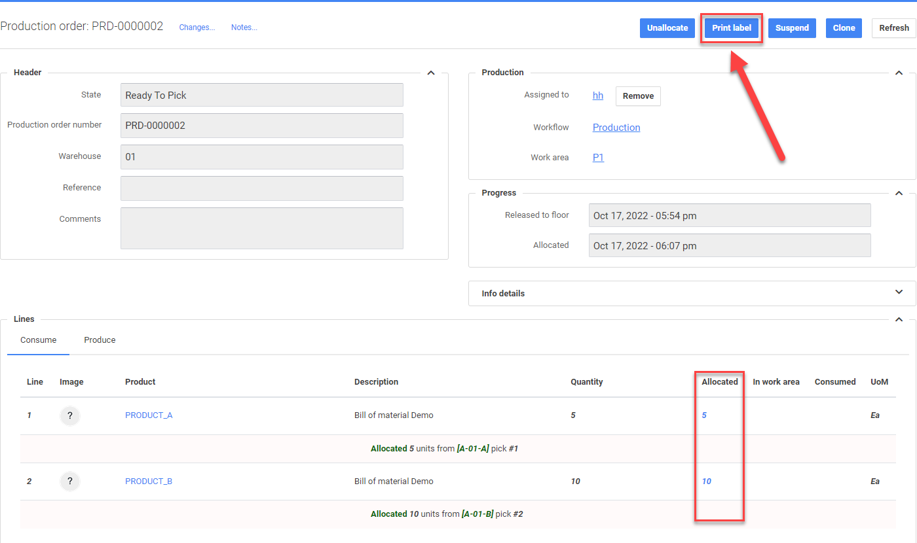The width and height of the screenshot is (917, 543).
Task: Suspend the production order
Action: [x=792, y=28]
